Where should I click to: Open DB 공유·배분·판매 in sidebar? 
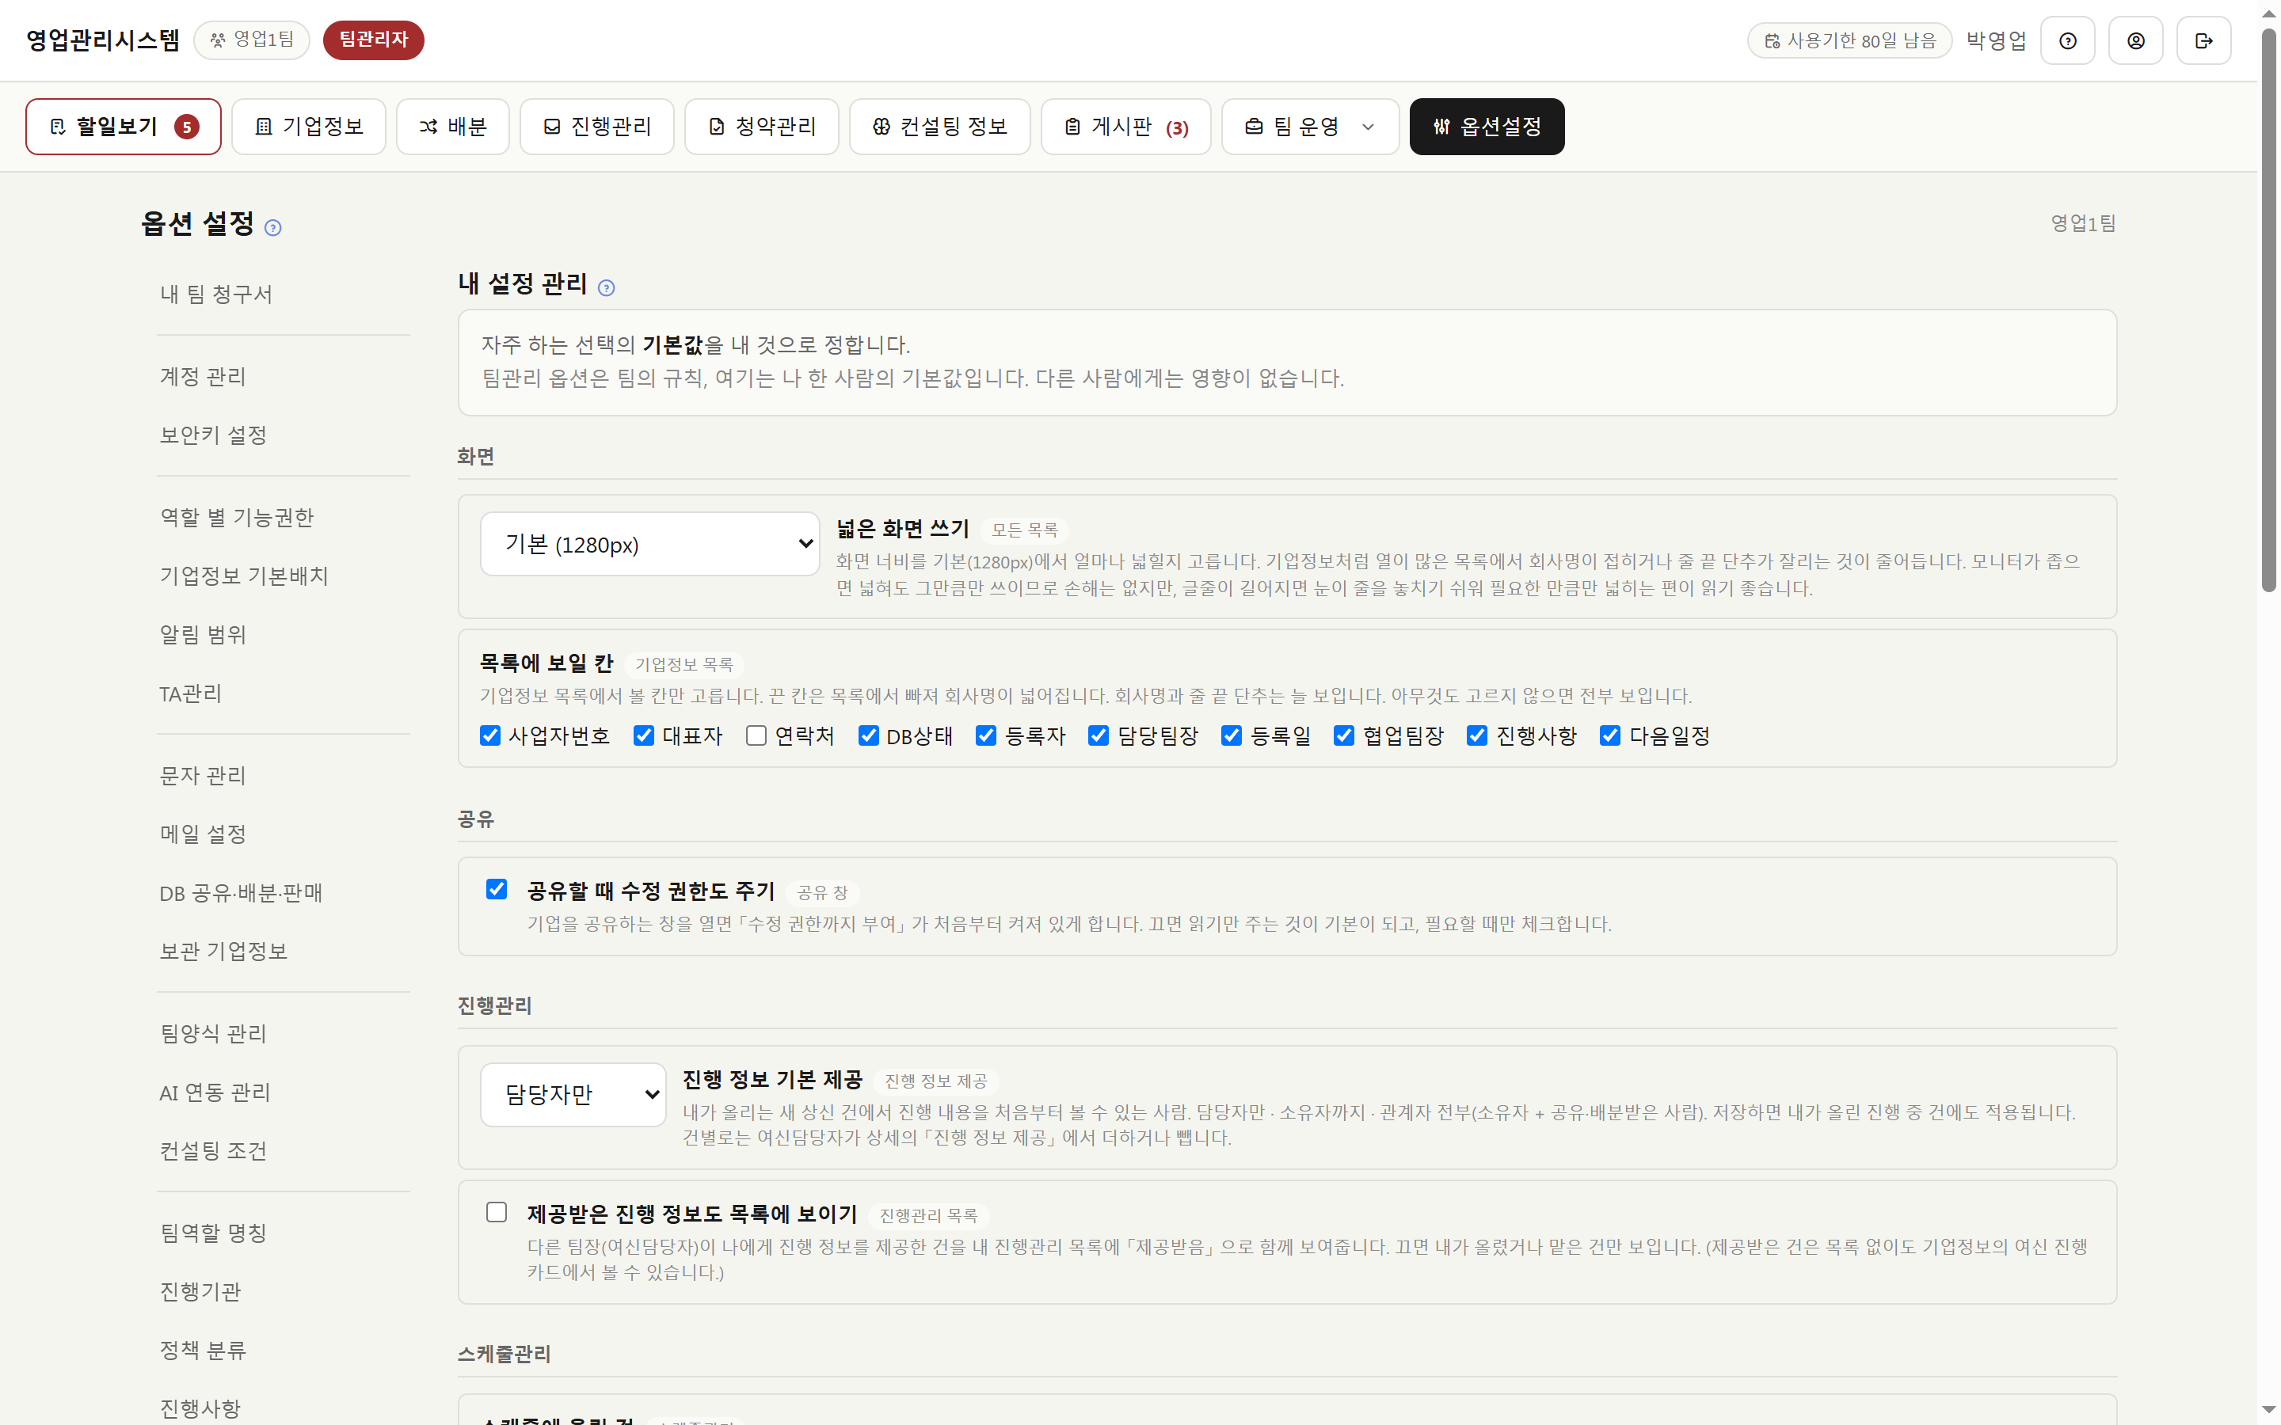pyautogui.click(x=240, y=892)
